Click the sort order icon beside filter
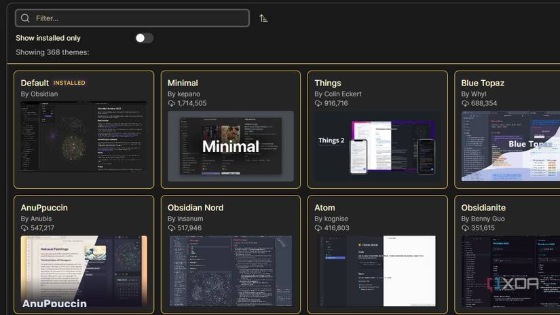This screenshot has height=315, width=560. click(x=263, y=18)
